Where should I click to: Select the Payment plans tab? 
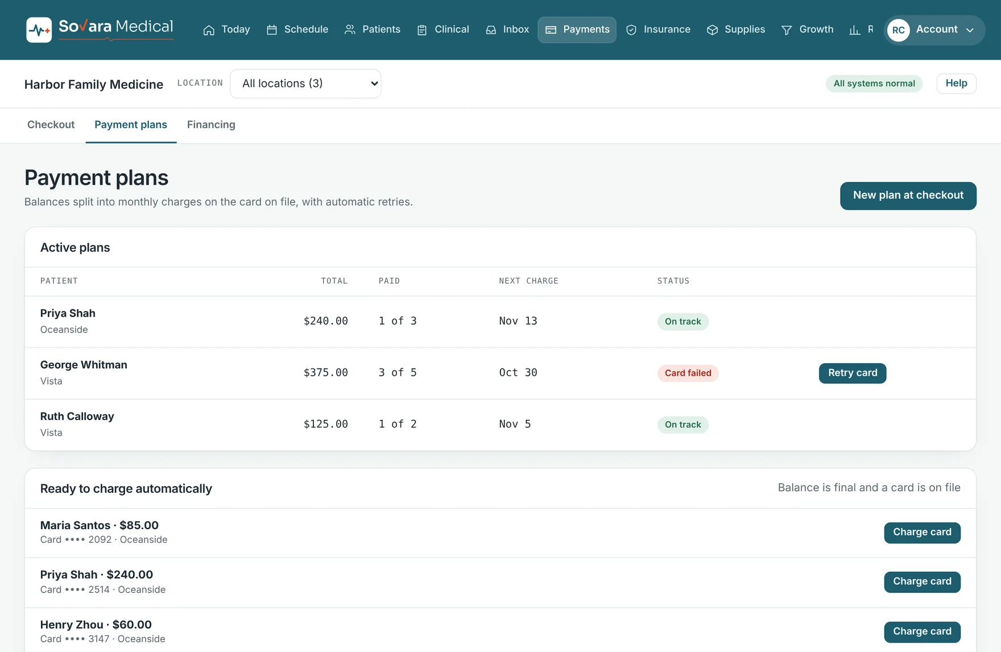pyautogui.click(x=131, y=125)
